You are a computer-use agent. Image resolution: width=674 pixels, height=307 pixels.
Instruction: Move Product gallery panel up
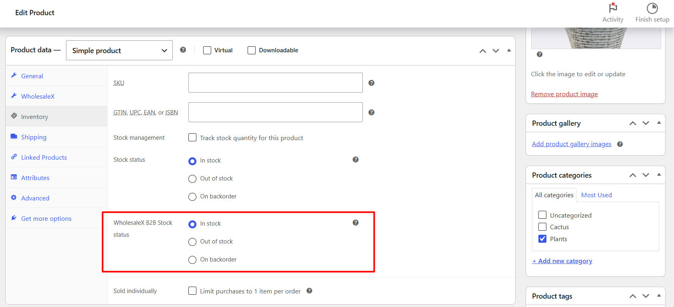(x=633, y=123)
